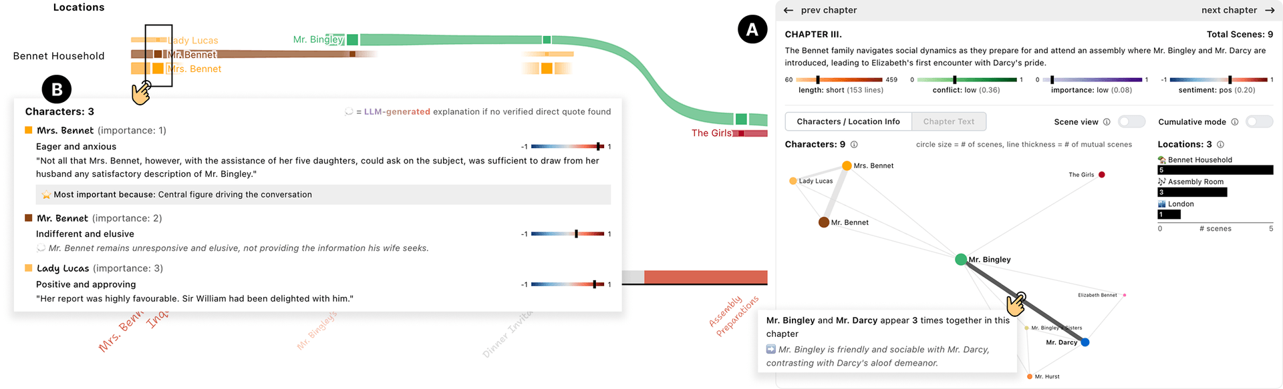Screen dimensions: 1283x389
Task: Switch to the Chapter Text tab
Action: pyautogui.click(x=949, y=121)
